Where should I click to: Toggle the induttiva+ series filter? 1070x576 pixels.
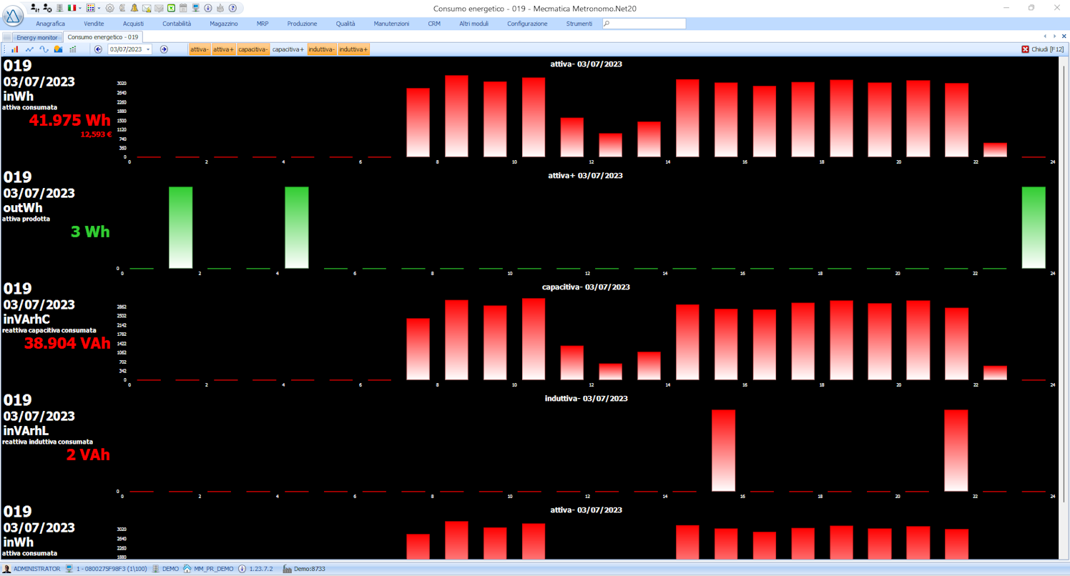354,49
